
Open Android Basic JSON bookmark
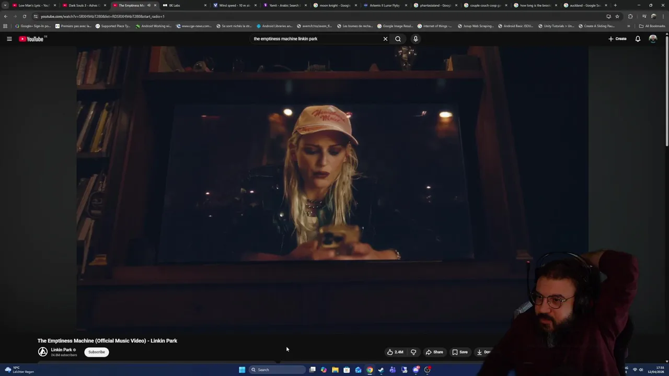pos(515,26)
